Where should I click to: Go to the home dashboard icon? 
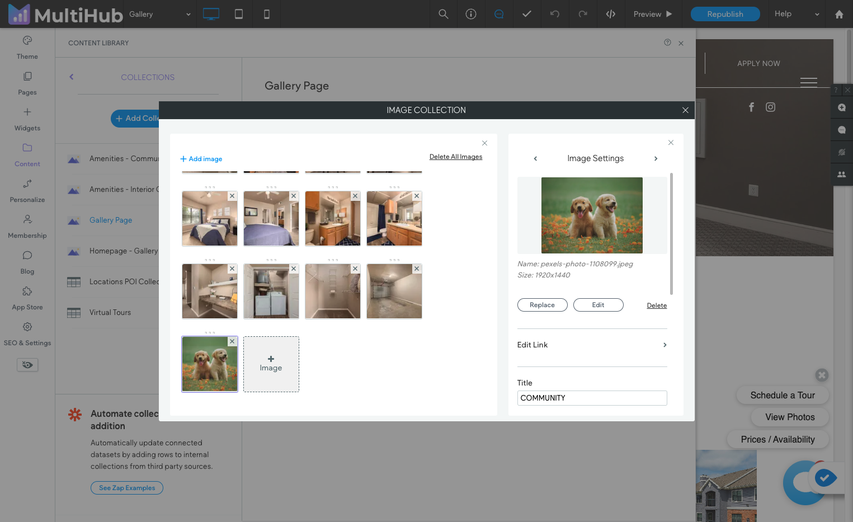coord(839,14)
